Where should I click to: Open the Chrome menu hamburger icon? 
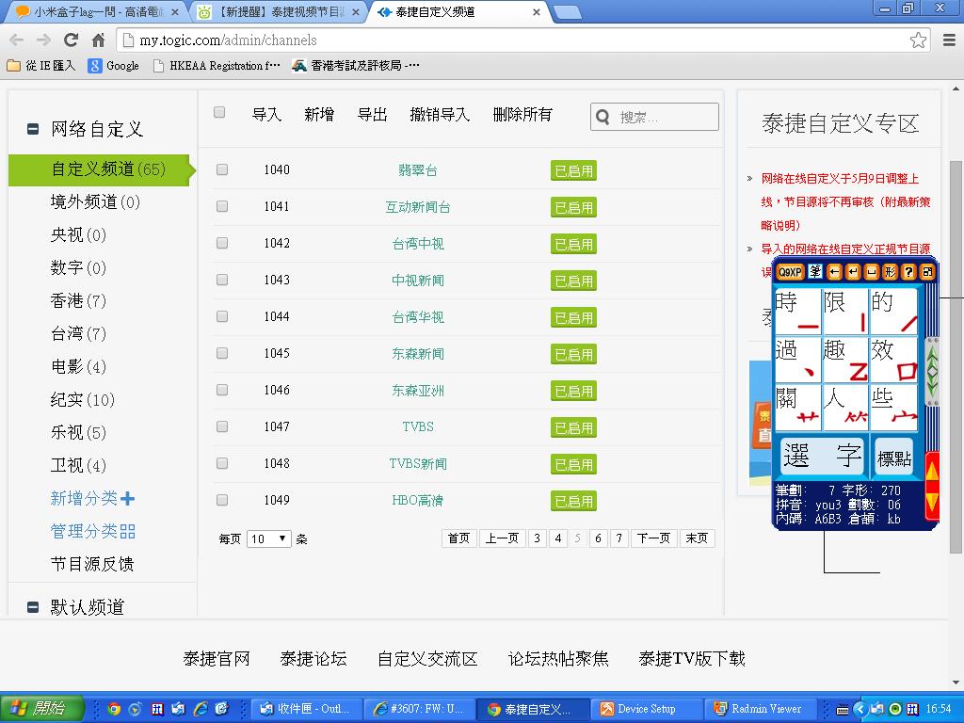(x=949, y=40)
